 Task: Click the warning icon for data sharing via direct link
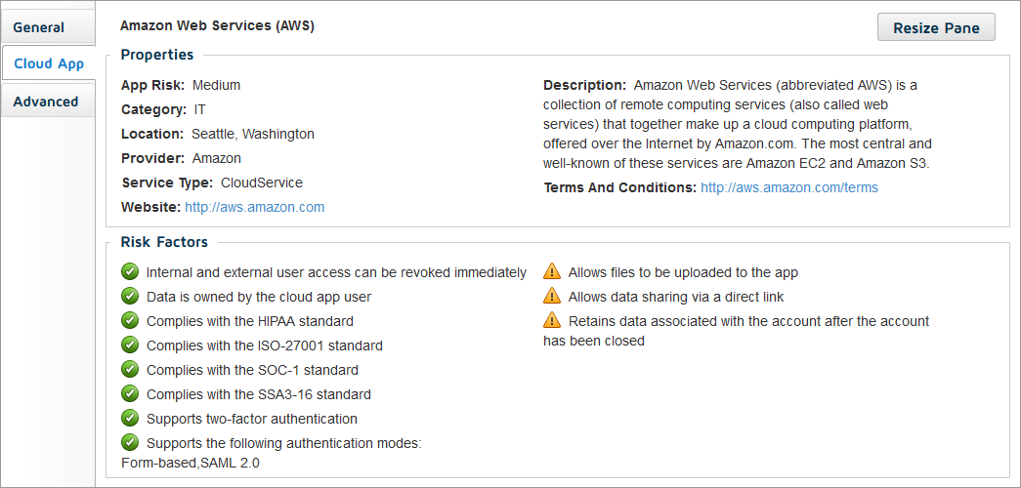[x=551, y=296]
